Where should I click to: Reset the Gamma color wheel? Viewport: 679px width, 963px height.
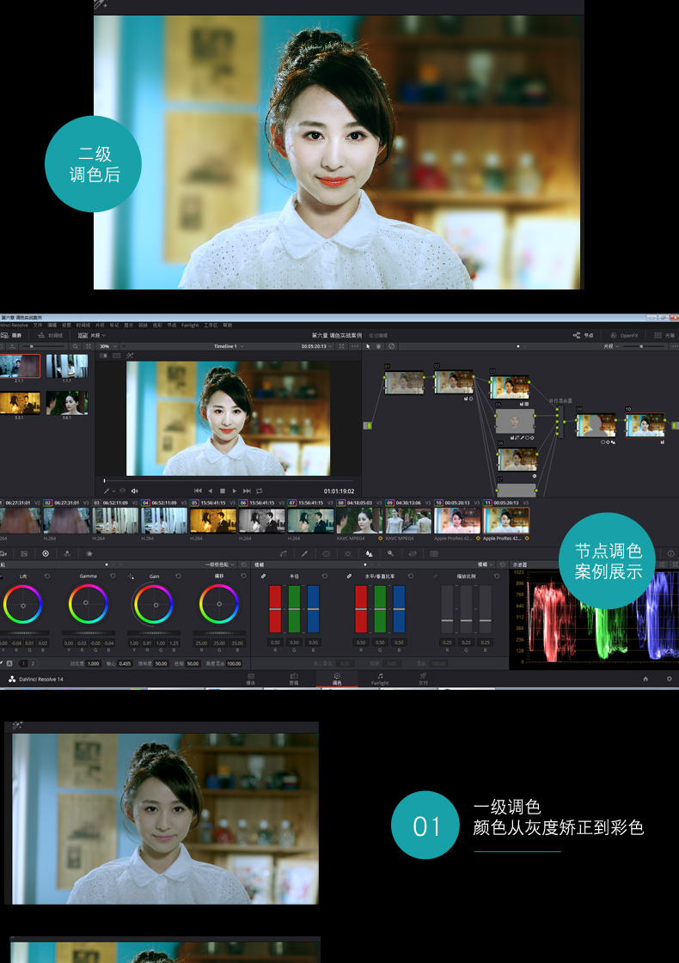click(113, 576)
